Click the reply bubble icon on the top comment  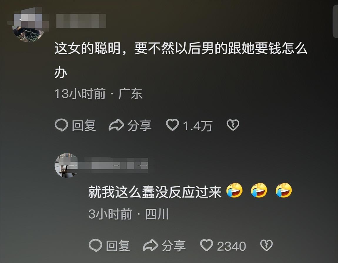click(61, 125)
